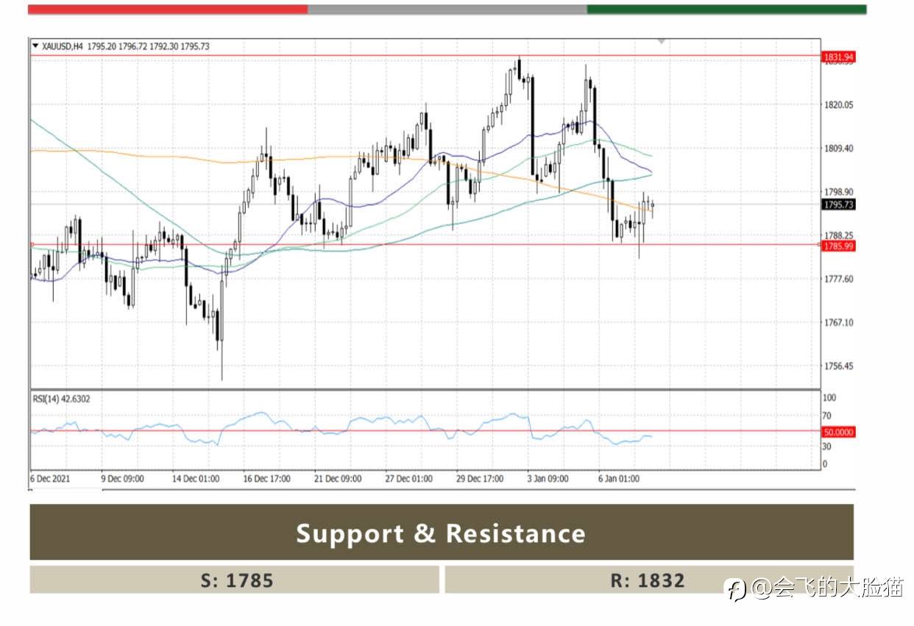Click the 1809.40 price scale label
Image resolution: width=914 pixels, height=626 pixels.
pyautogui.click(x=838, y=149)
